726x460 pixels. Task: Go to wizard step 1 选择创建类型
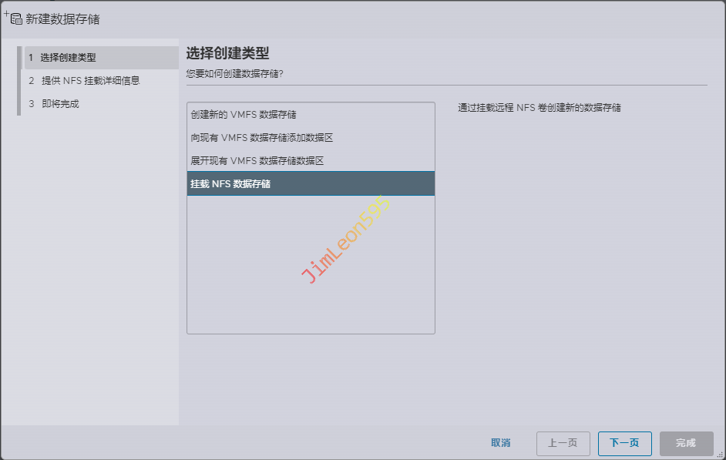coord(68,58)
